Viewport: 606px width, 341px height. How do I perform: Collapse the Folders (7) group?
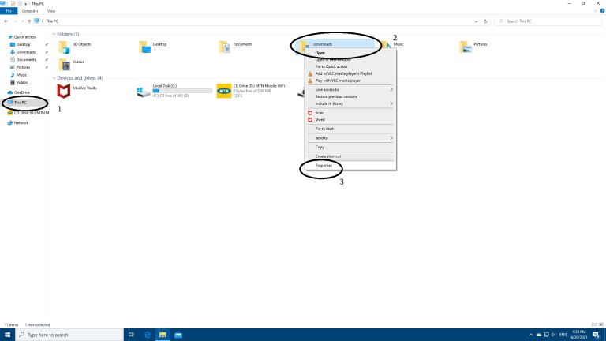tap(54, 34)
